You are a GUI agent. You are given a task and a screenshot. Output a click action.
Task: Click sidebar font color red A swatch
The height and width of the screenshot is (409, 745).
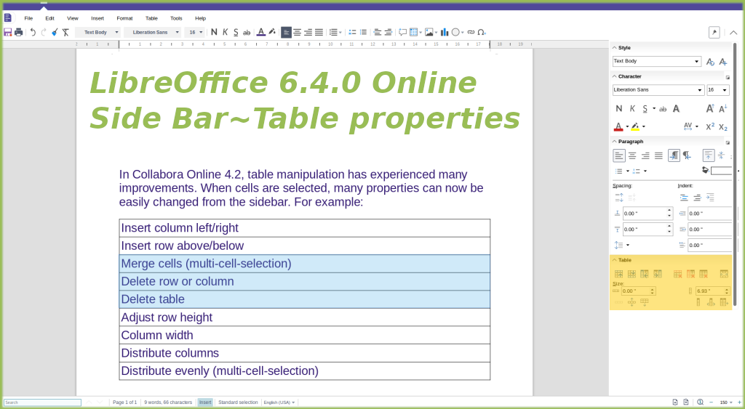618,126
